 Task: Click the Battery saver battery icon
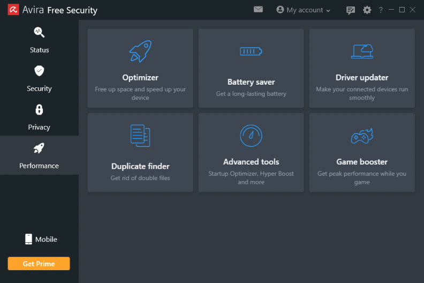(x=251, y=51)
